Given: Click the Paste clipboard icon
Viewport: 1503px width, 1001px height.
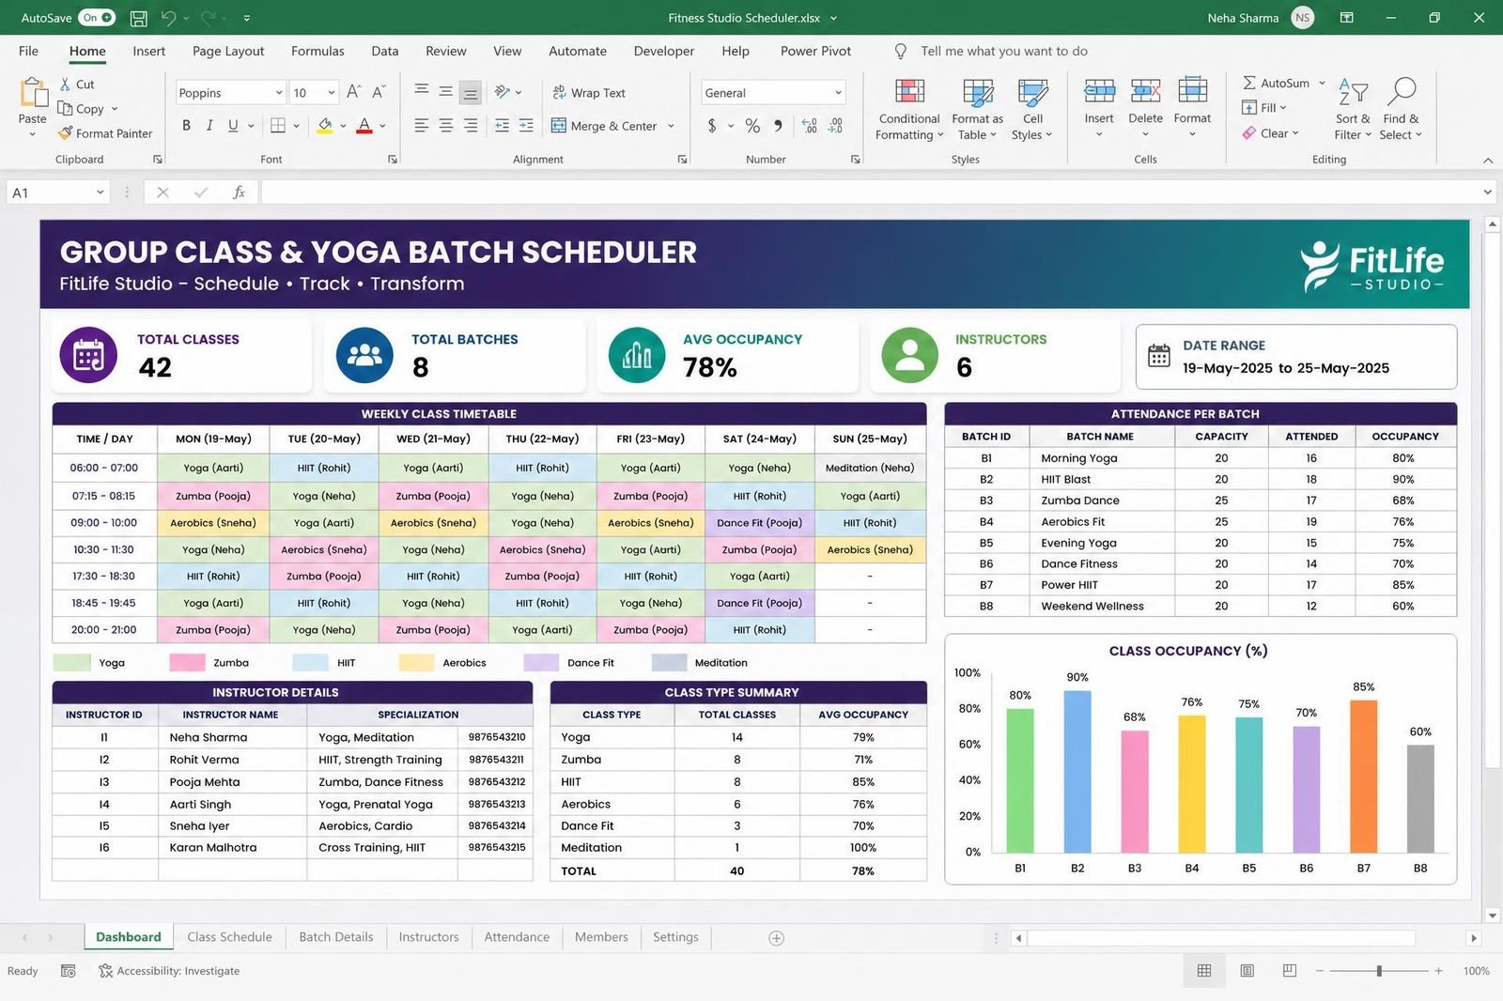Looking at the screenshot, I should click(33, 93).
